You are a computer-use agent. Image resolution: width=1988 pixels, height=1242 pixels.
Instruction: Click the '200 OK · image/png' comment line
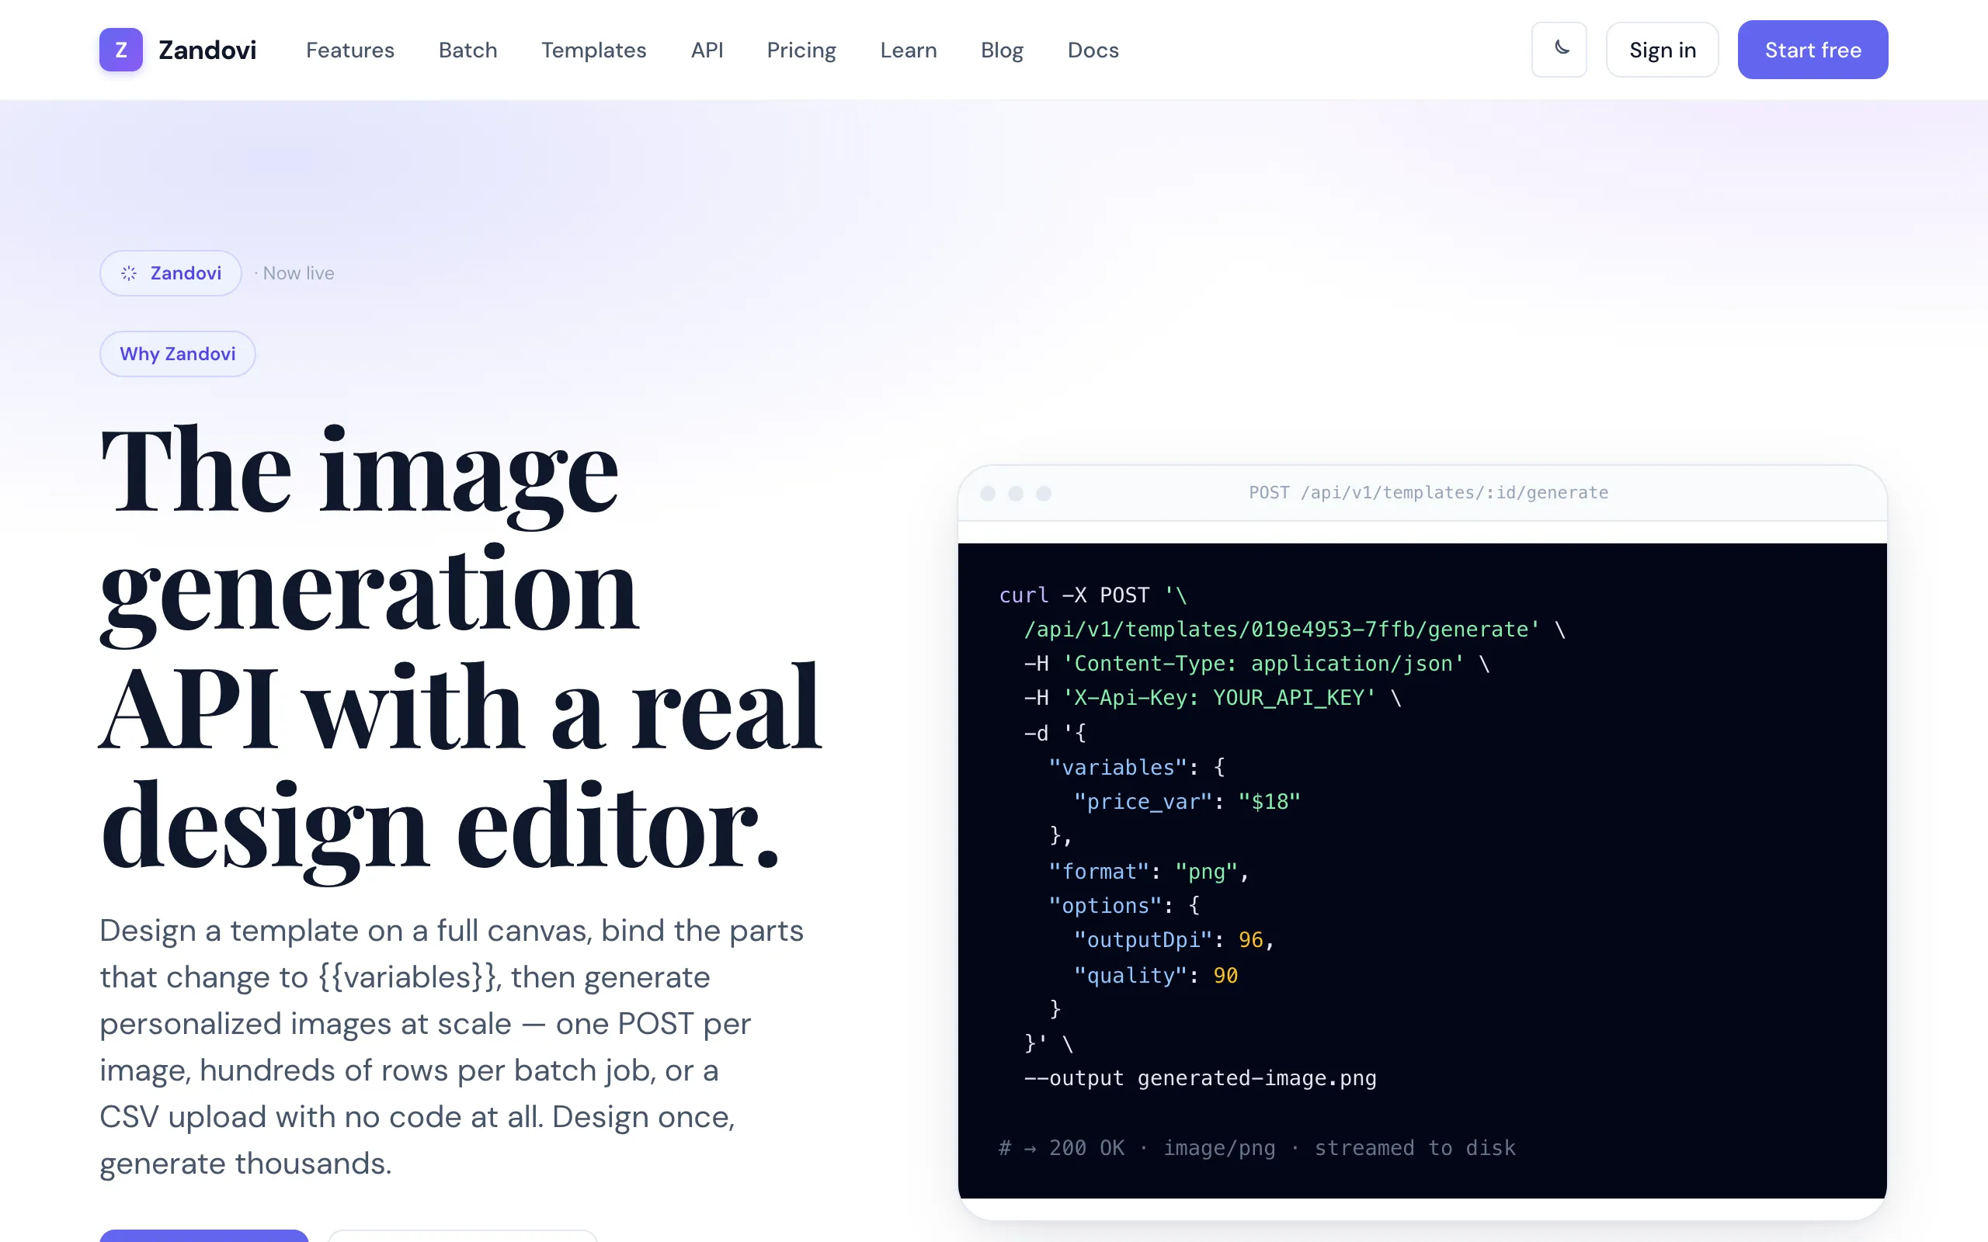point(1257,1147)
